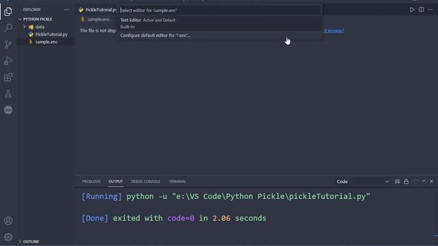Viewport: 438px width, 246px height.
Task: Choose Text Editor built-in option
Action: click(x=219, y=23)
